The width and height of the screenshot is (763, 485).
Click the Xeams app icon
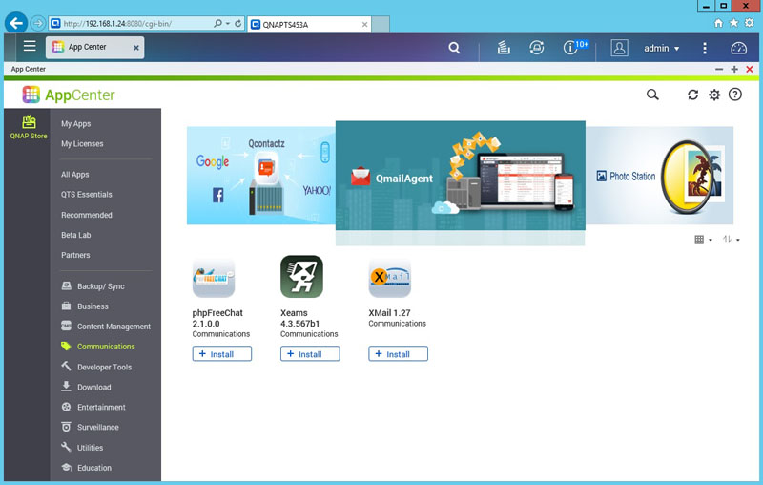301,277
